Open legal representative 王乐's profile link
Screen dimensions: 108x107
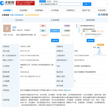pyautogui.click(x=14, y=27)
